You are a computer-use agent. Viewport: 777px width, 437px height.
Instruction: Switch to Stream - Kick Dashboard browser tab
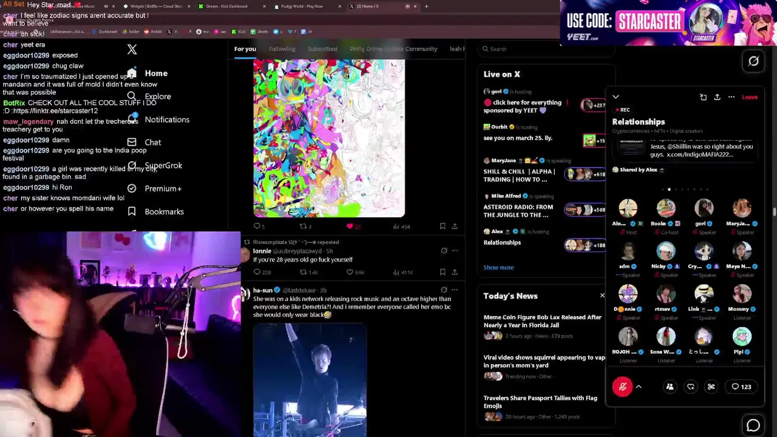tap(232, 6)
